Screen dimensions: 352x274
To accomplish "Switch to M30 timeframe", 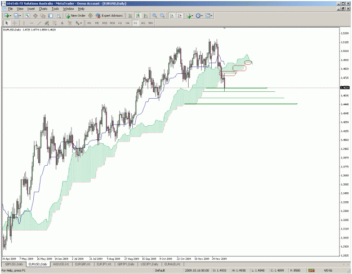I will pyautogui.click(x=112, y=23).
